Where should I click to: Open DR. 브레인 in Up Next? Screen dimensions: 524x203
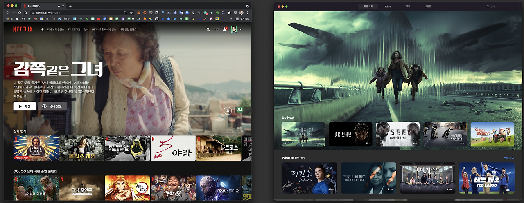[350, 134]
